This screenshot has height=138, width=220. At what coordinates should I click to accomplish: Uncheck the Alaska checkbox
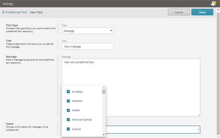[x=68, y=110]
